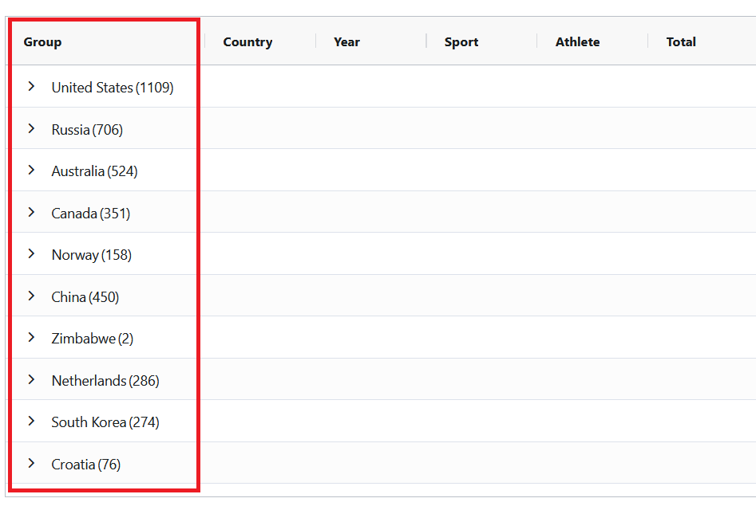Sort by the Year column header
The height and width of the screenshot is (506, 756).
346,42
